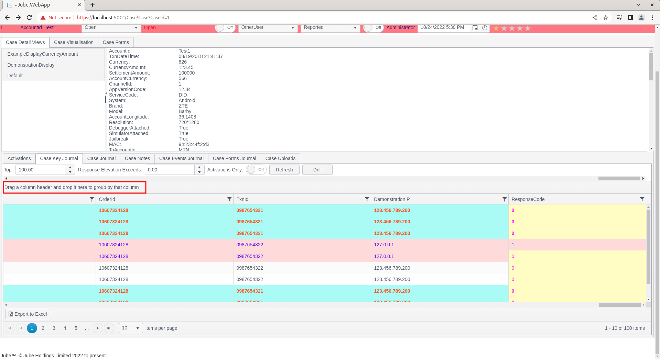Open filter on the TxnId column

point(367,199)
